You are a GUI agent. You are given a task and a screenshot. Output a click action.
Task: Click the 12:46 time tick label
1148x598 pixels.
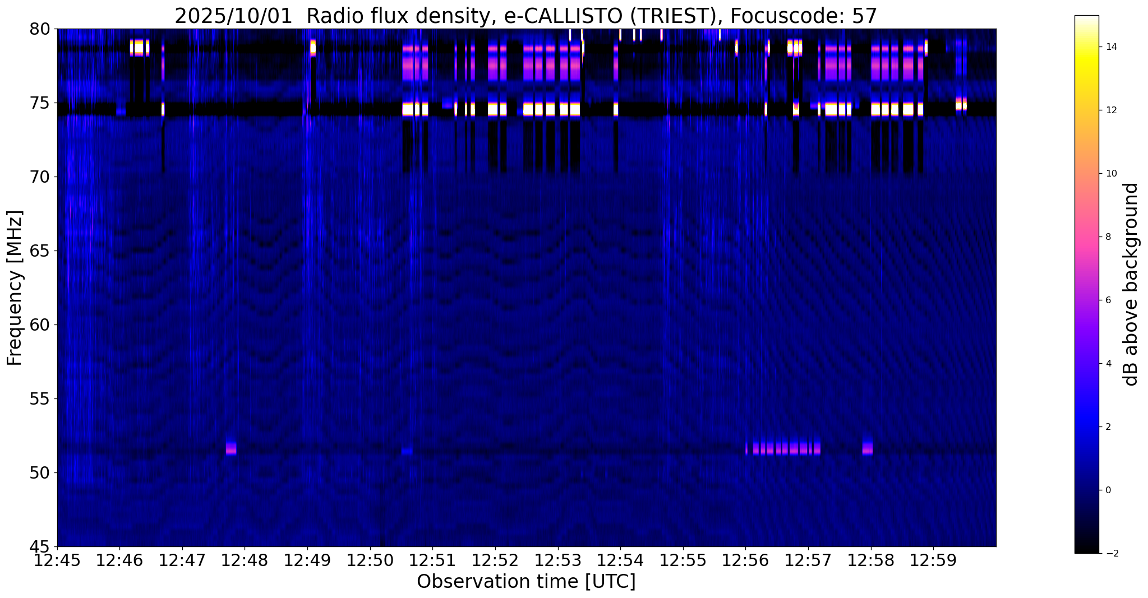click(119, 560)
